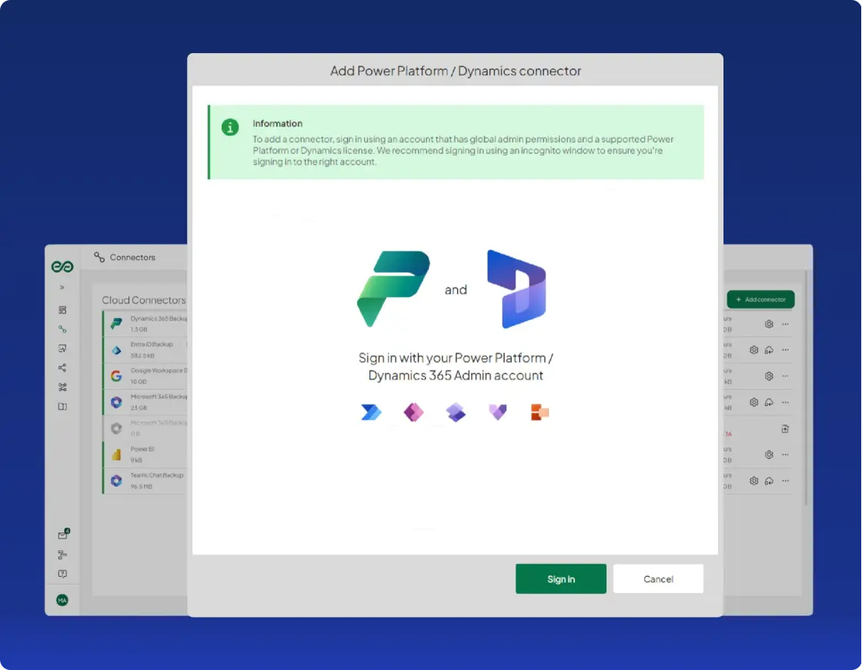The width and height of the screenshot is (862, 670).
Task: Select the Entra ID Backup connector row
Action: (145, 350)
